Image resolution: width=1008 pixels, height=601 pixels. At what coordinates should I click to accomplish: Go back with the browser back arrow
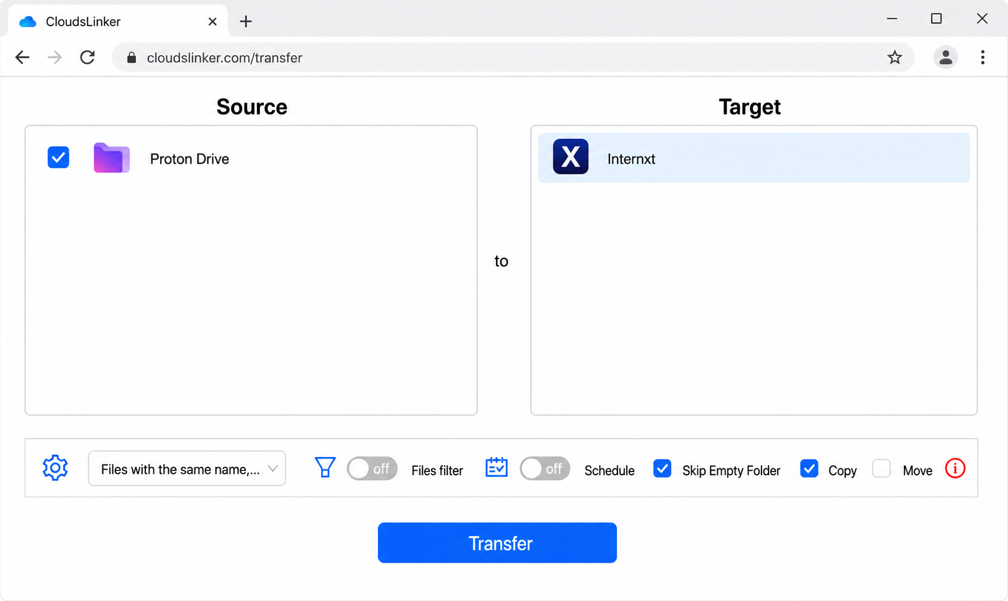click(x=22, y=58)
